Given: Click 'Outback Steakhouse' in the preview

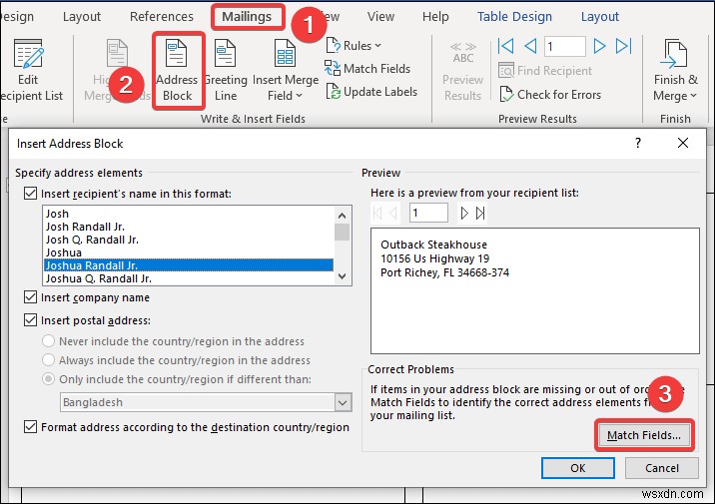Looking at the screenshot, I should point(433,245).
